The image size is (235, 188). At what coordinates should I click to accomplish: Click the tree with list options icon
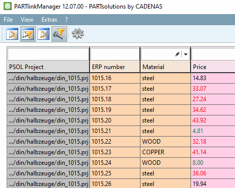[43, 34]
